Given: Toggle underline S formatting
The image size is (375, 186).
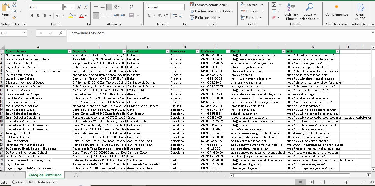Looking at the screenshot, I should click(x=44, y=16).
